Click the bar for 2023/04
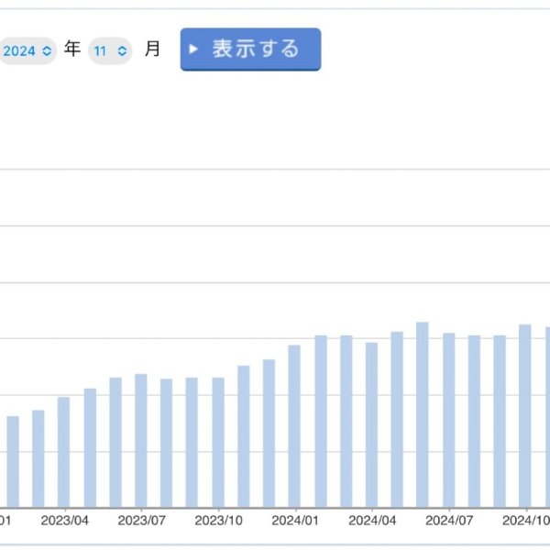Image resolution: width=550 pixels, height=550 pixels. 64,452
